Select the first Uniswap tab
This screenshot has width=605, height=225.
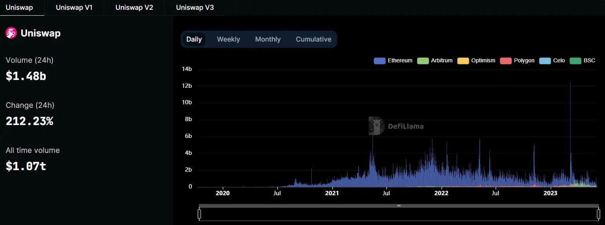[19, 7]
